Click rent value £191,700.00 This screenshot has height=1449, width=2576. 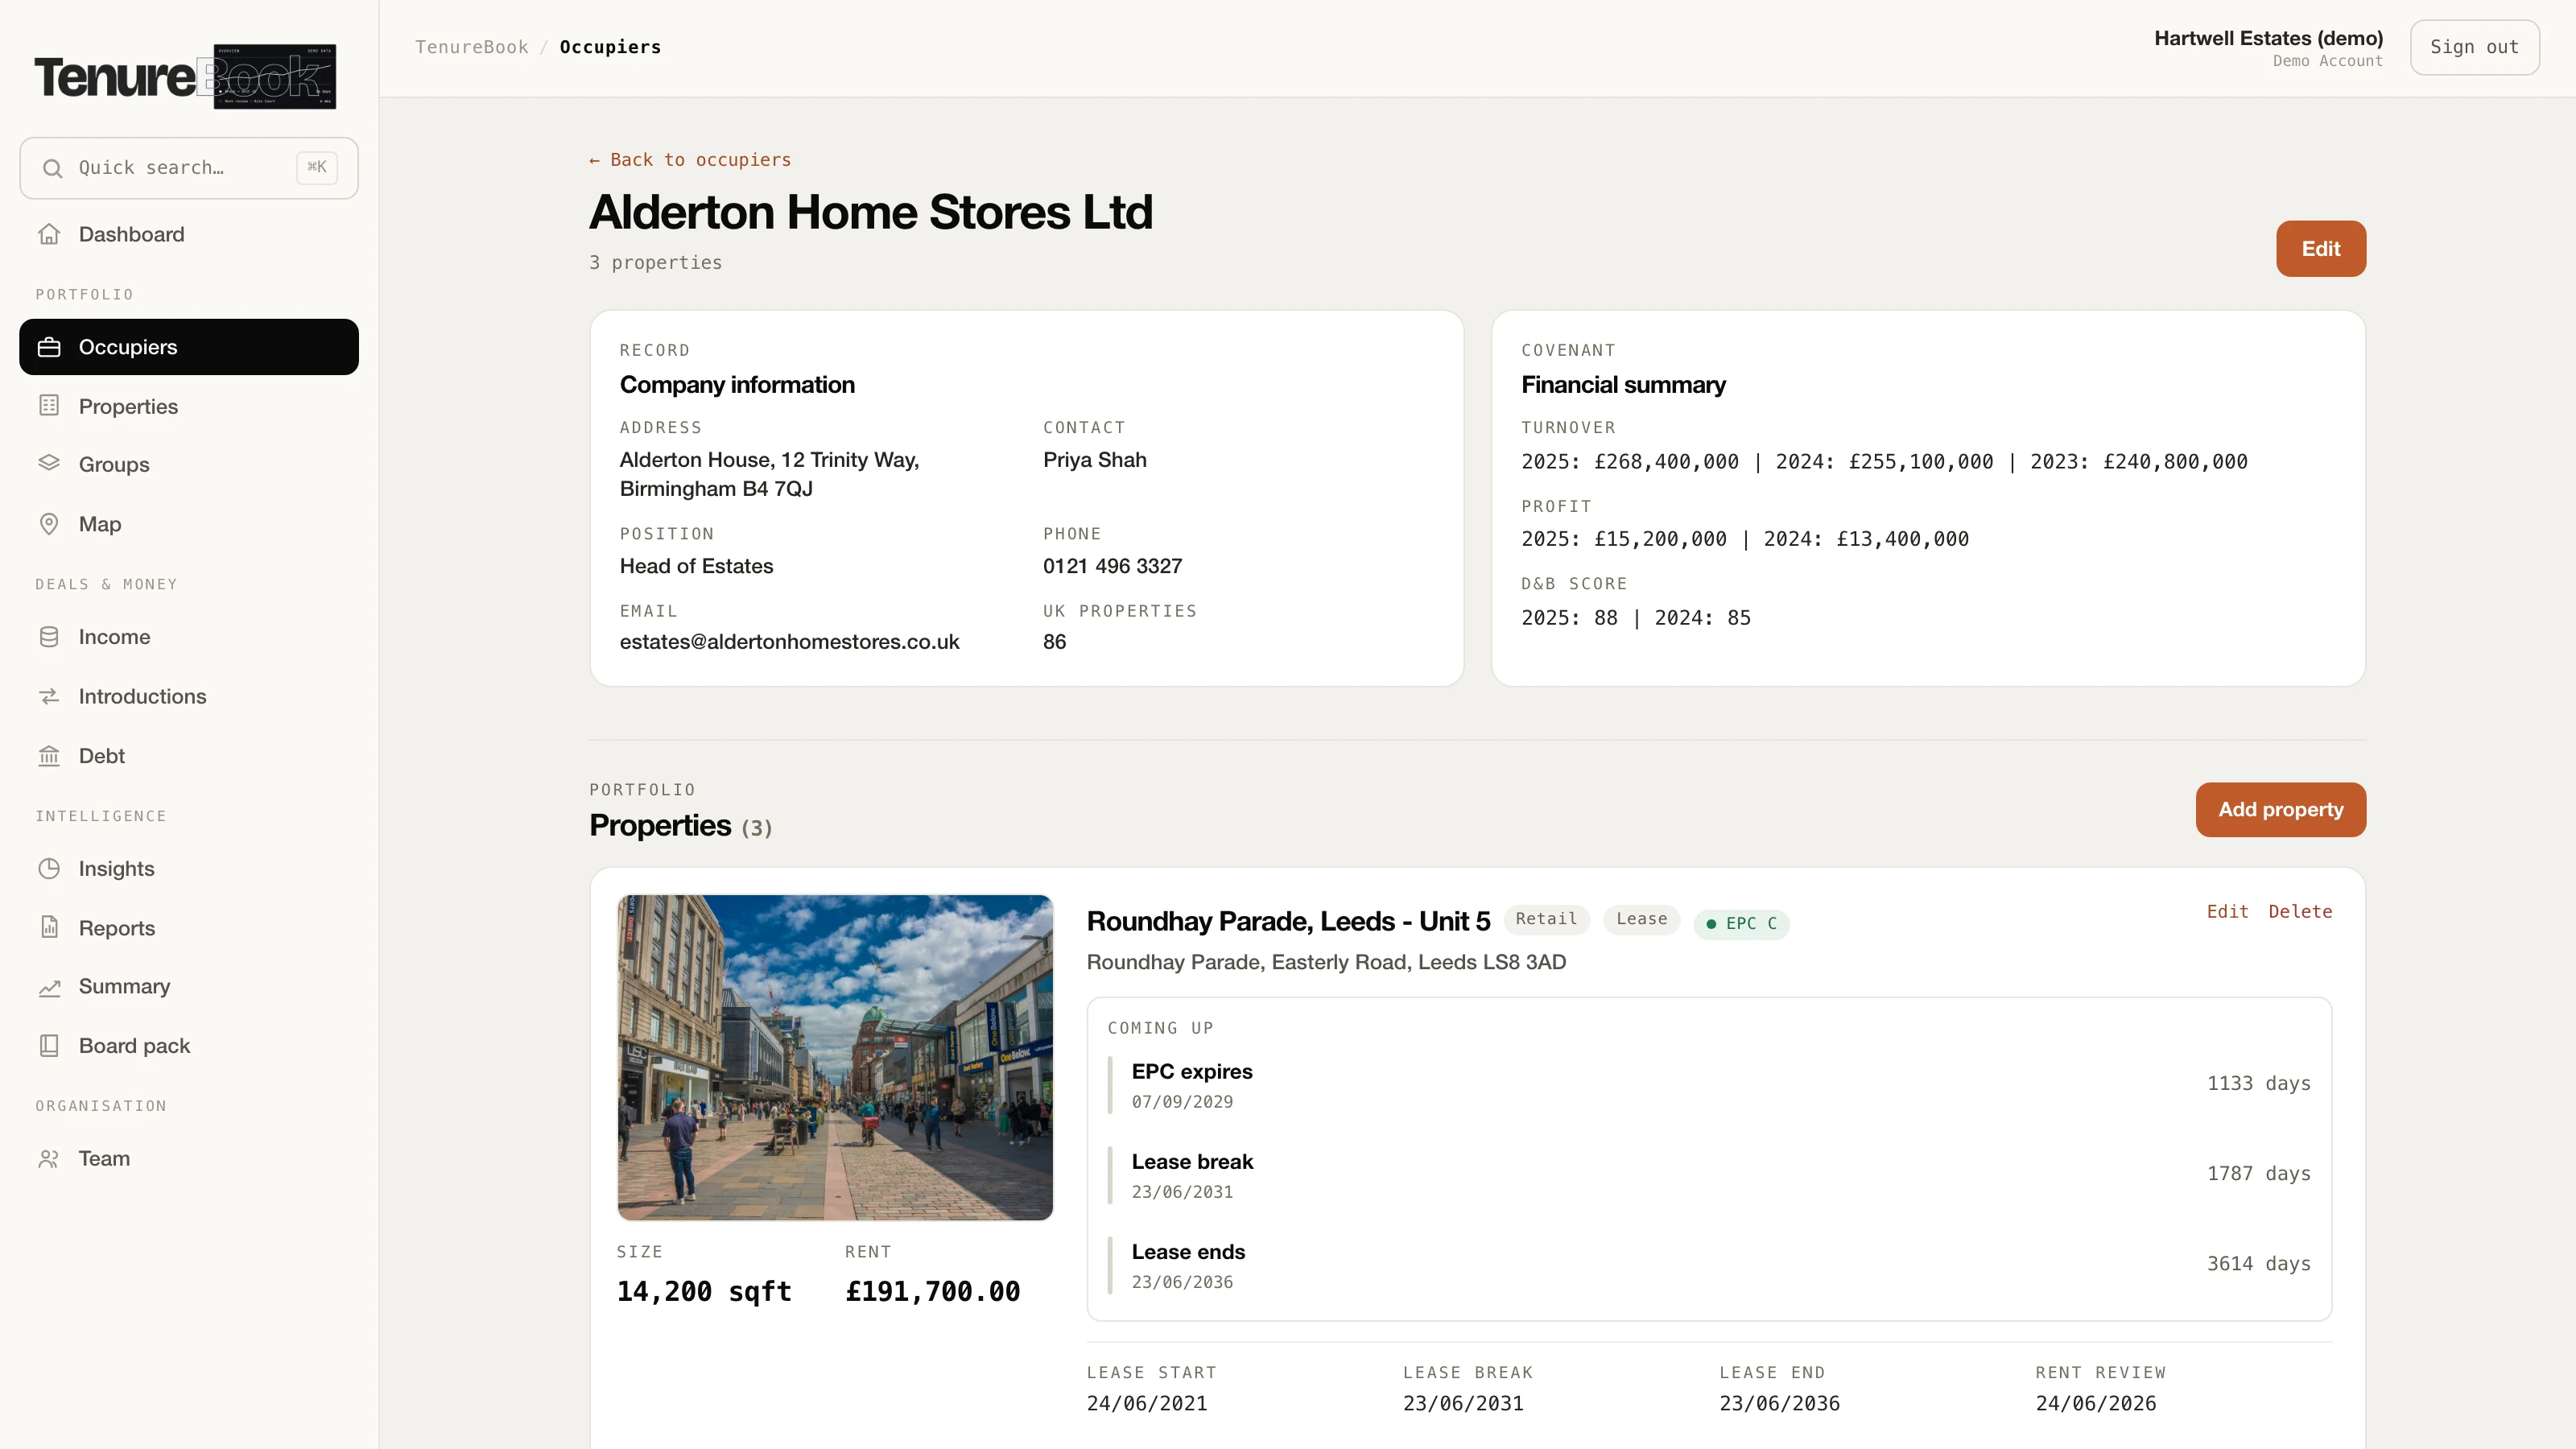point(932,1291)
